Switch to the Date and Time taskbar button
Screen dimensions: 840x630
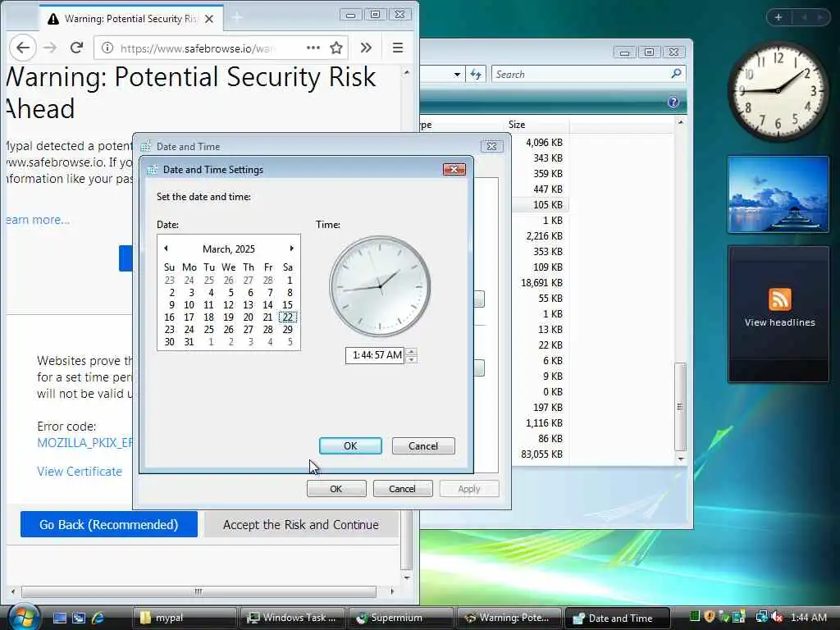point(617,618)
